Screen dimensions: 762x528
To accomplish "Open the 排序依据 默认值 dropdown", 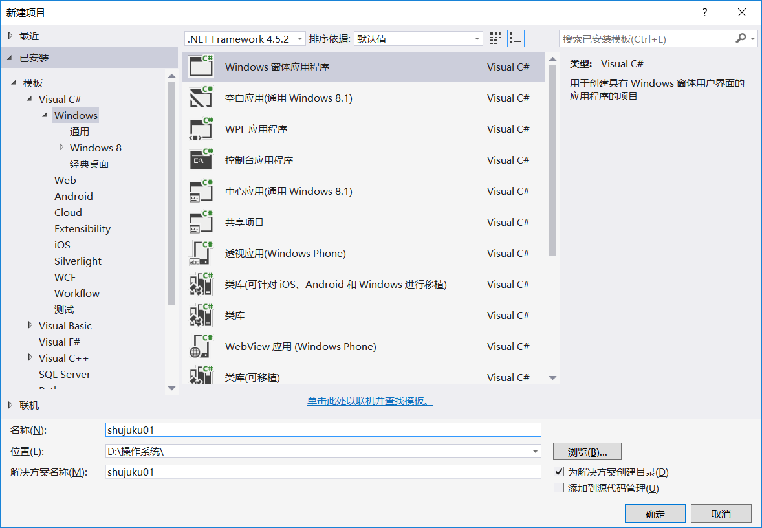I will 419,39.
